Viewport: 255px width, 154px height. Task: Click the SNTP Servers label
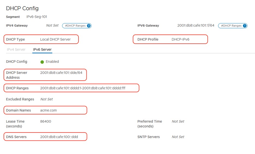pos(148,137)
